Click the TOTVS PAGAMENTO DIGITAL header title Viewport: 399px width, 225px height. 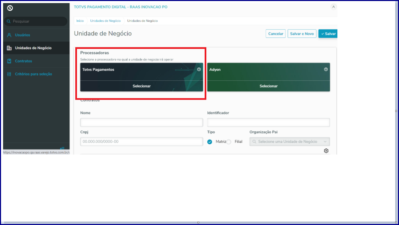[x=120, y=7]
